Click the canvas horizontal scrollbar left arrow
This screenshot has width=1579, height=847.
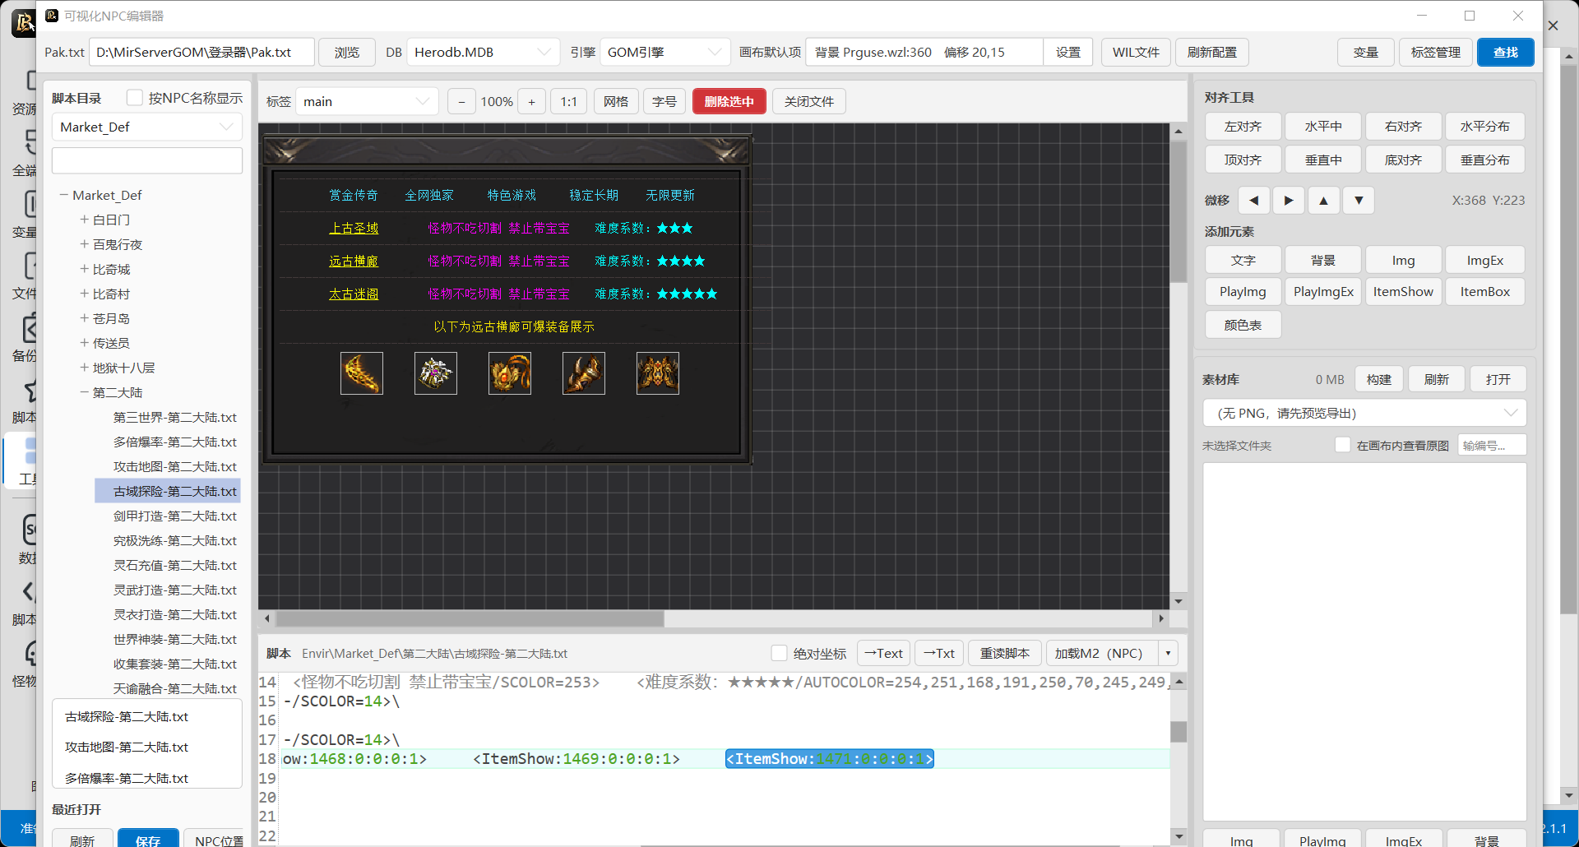pos(267,618)
